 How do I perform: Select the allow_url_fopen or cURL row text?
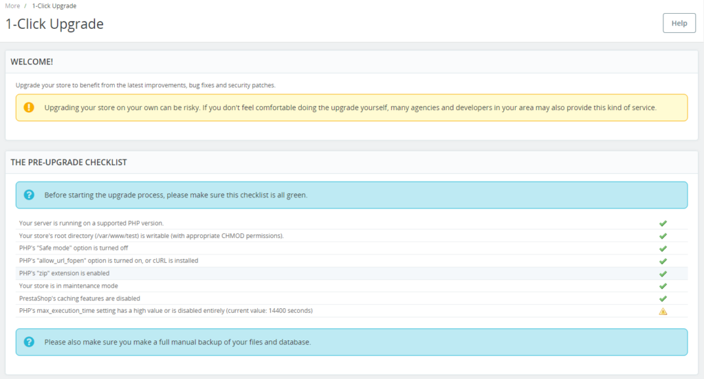pyautogui.click(x=109, y=261)
